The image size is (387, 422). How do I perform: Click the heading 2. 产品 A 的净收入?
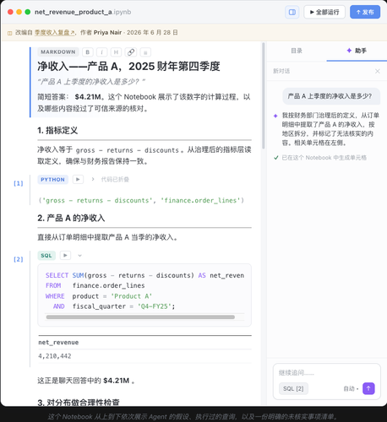pyautogui.click(x=71, y=218)
